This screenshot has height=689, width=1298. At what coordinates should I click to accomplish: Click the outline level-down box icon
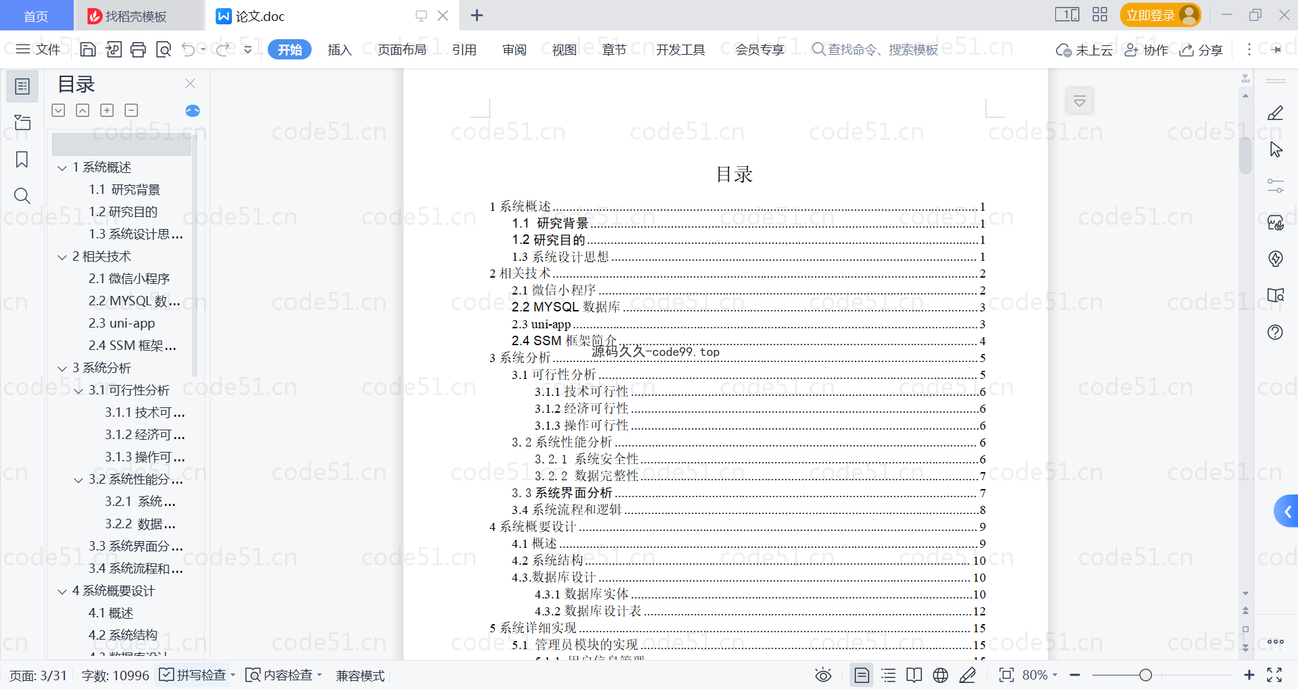point(58,110)
